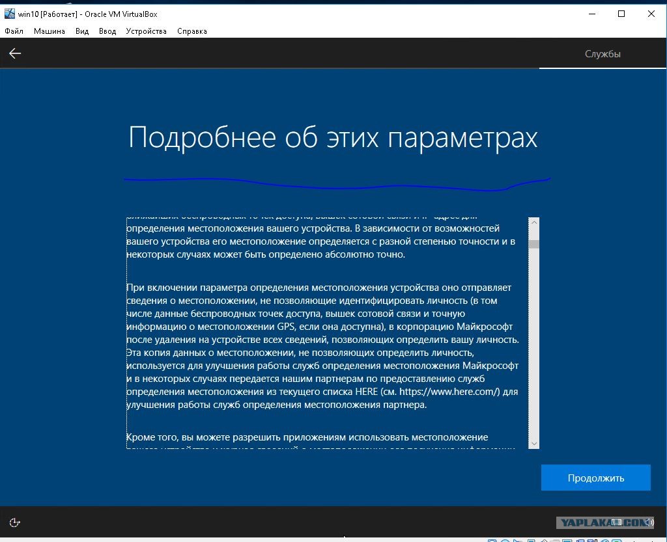This screenshot has width=667, height=542.
Task: Open the on-screen keyboard icon
Action: 617,522
